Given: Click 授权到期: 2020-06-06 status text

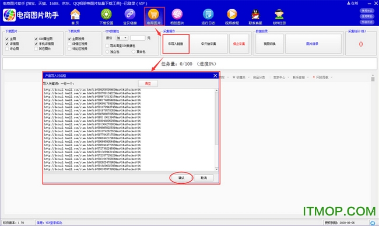Looking at the screenshot, I should point(339,223).
